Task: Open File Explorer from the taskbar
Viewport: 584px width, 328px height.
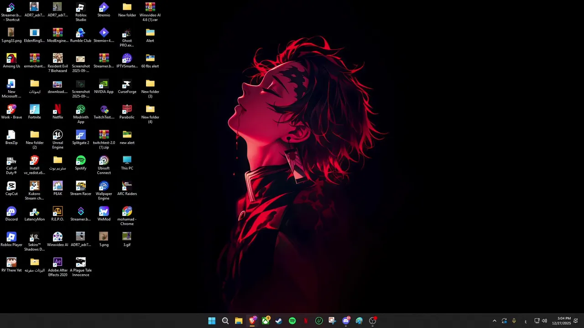Action: click(x=239, y=321)
